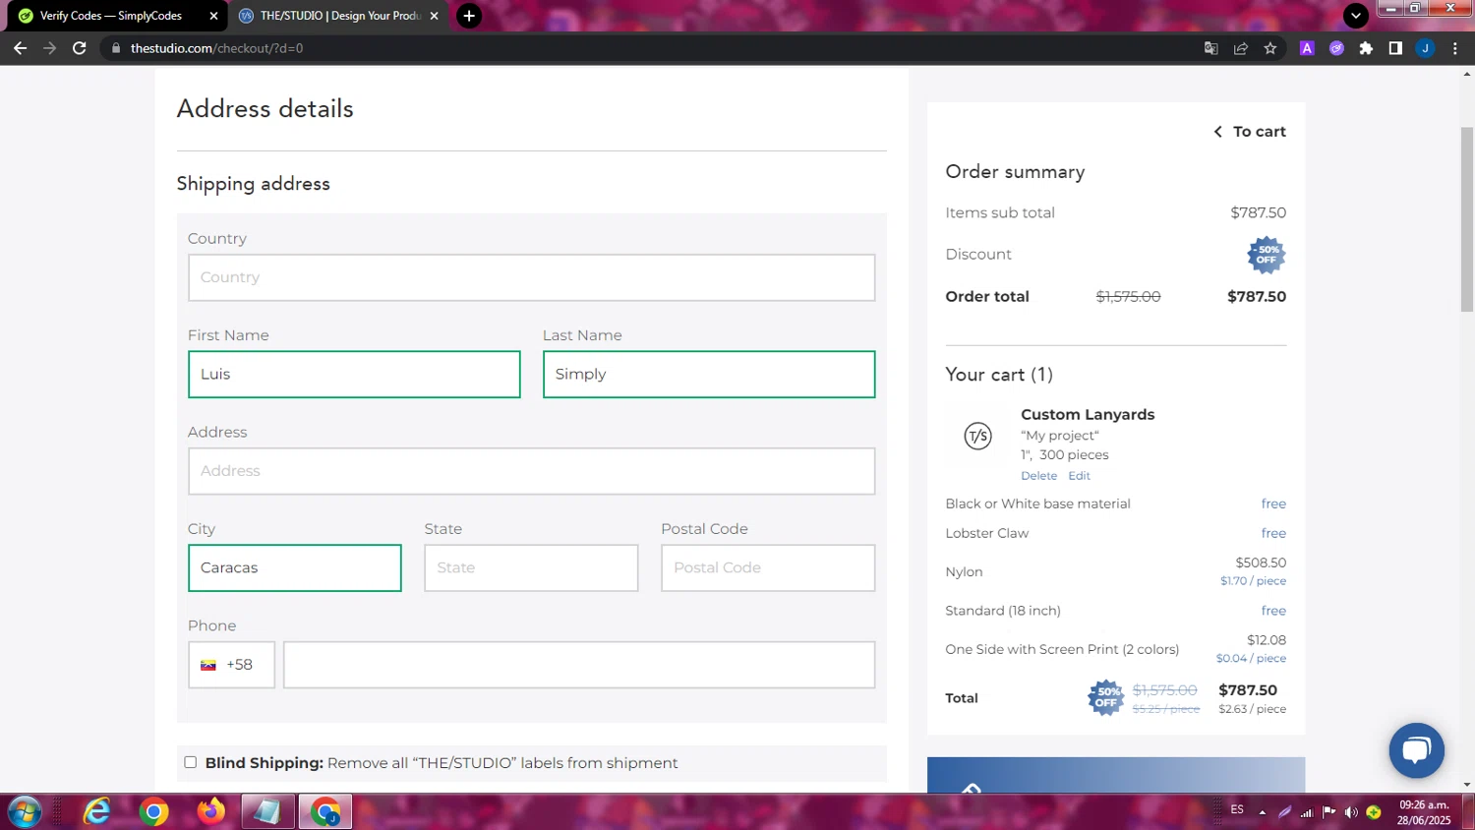The image size is (1475, 830).
Task: Launch Internet Explorer from taskbar
Action: (96, 812)
